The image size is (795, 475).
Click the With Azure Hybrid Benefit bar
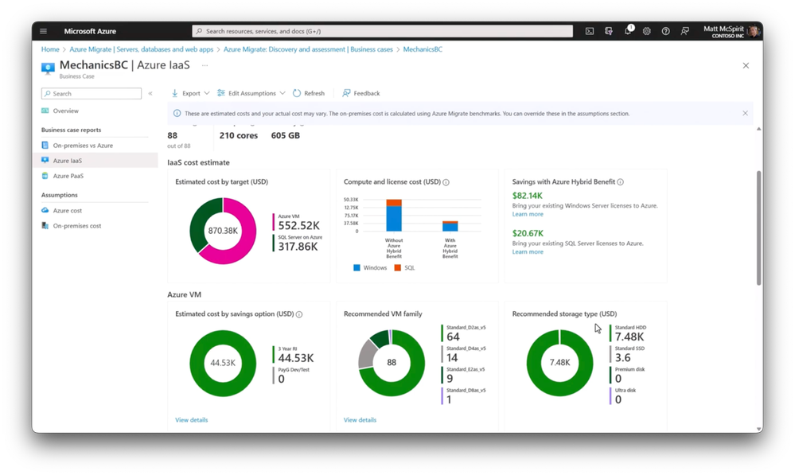[x=450, y=226]
